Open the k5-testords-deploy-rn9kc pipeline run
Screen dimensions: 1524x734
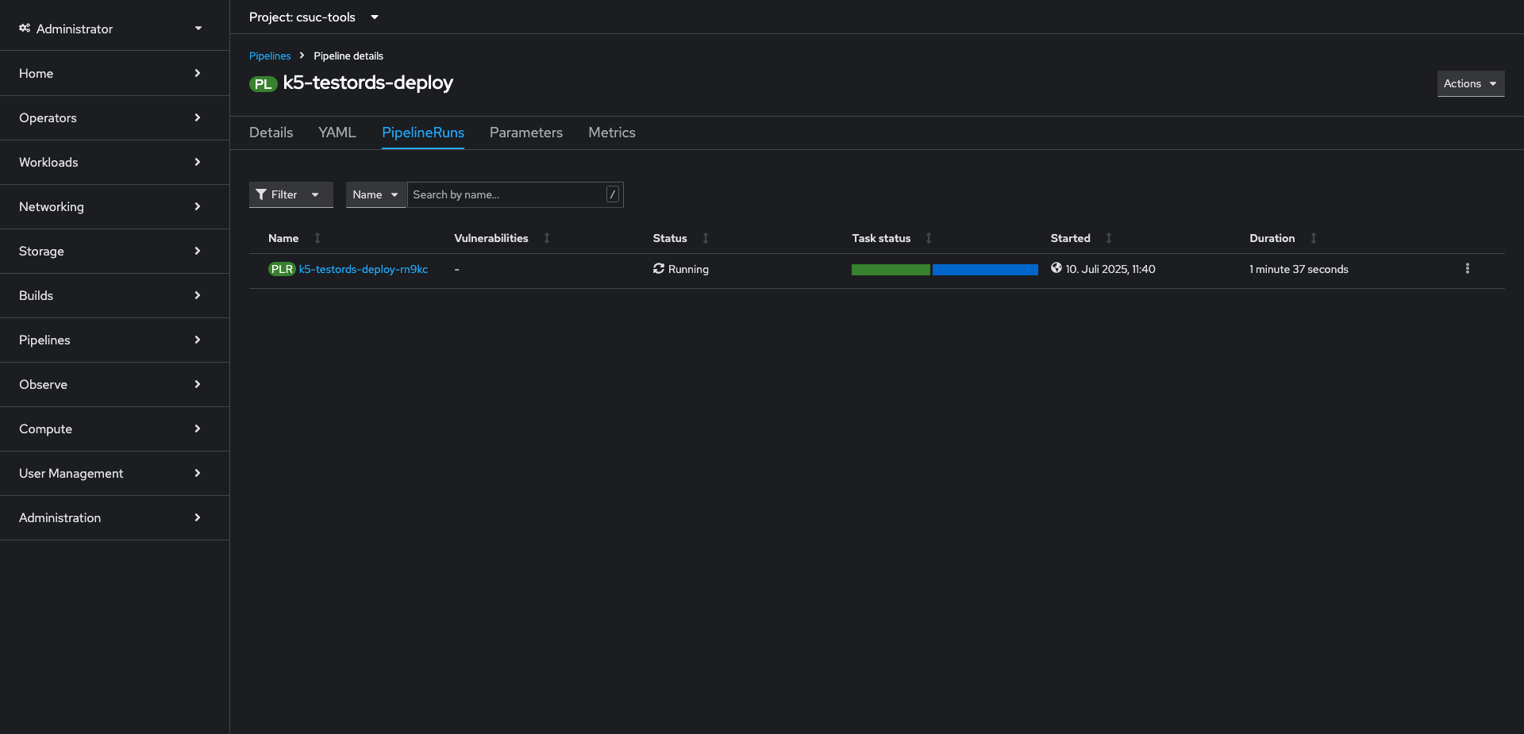[363, 269]
